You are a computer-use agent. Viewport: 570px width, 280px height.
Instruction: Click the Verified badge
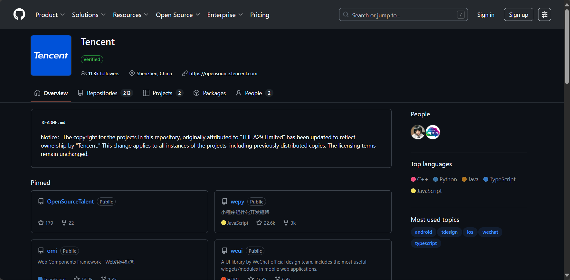92,59
